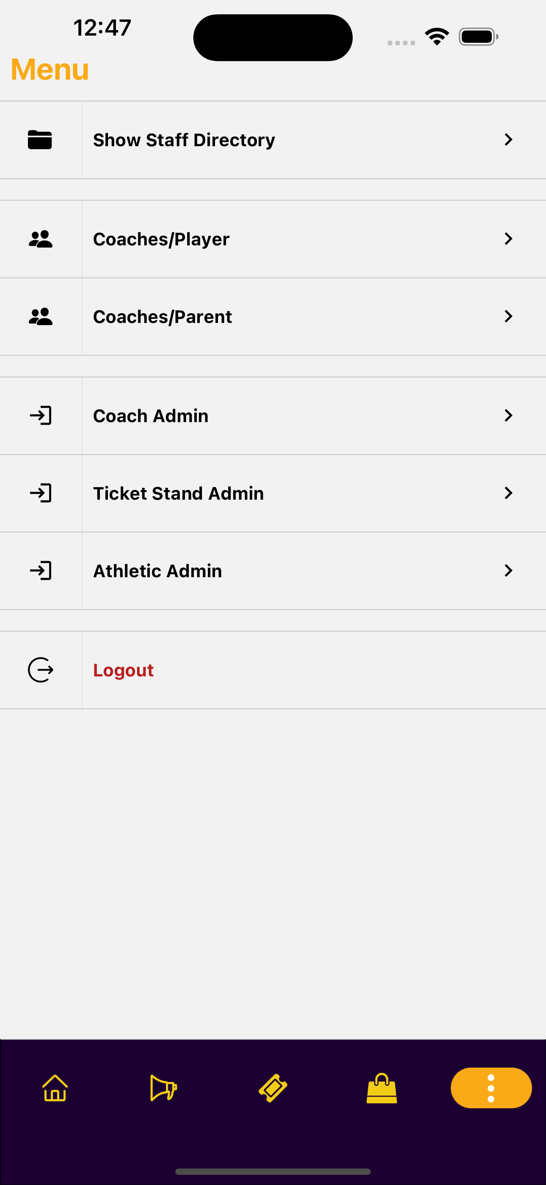Viewport: 546px width, 1185px height.
Task: Go to the Home tab
Action: click(x=55, y=1088)
